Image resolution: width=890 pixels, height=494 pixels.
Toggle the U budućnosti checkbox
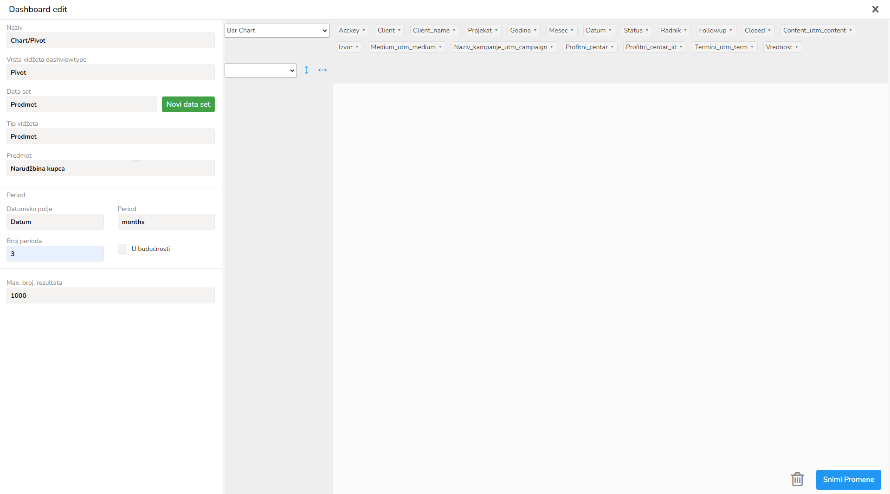point(123,249)
